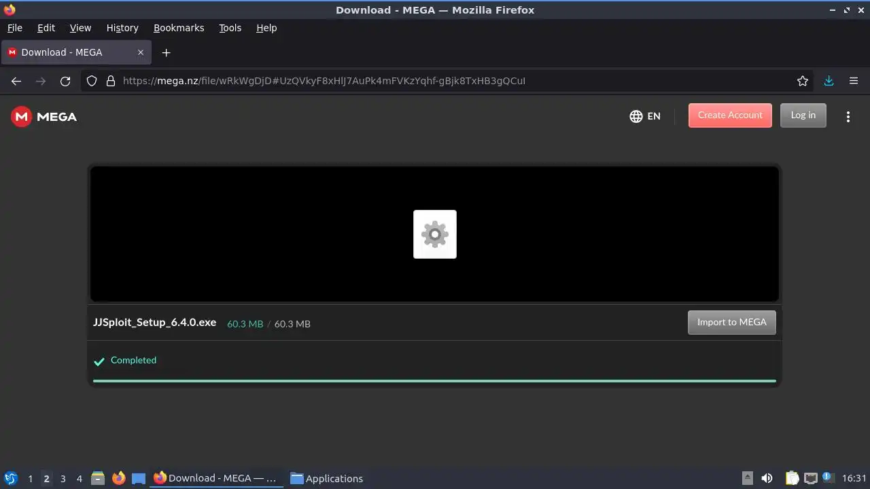The height and width of the screenshot is (489, 870).
Task: Click the browser forward arrow
Action: click(x=41, y=81)
